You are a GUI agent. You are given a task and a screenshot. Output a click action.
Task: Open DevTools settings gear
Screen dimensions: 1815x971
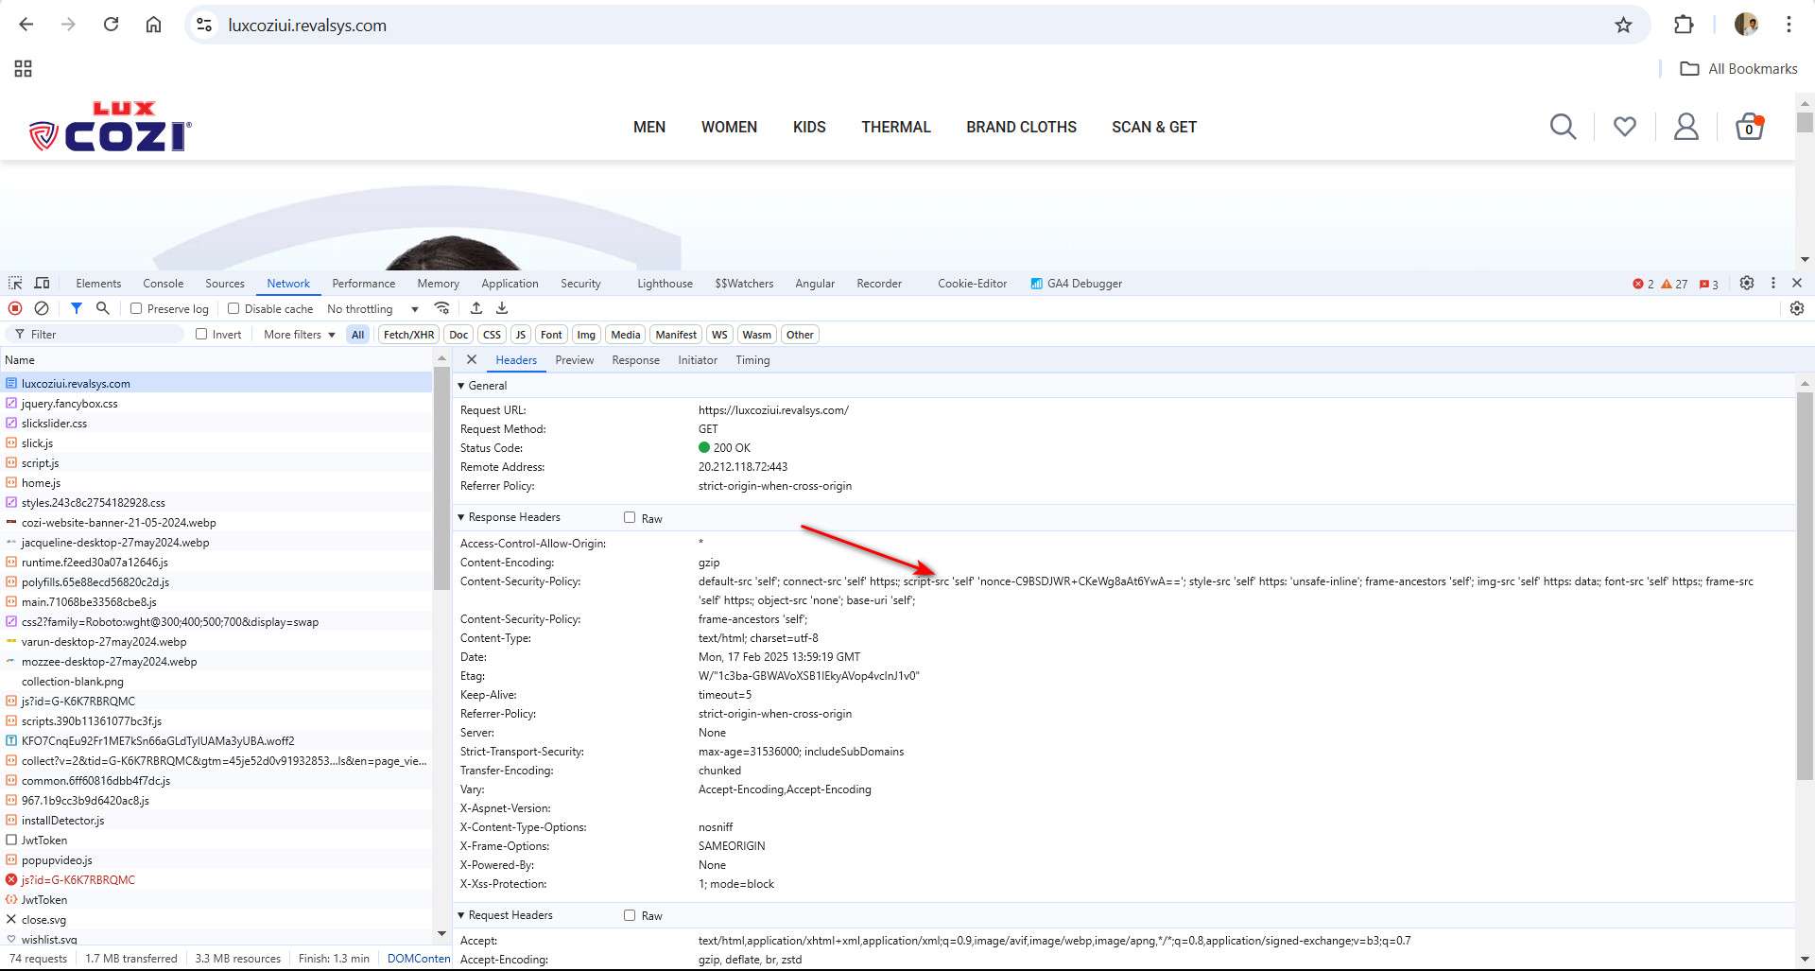pos(1747,284)
